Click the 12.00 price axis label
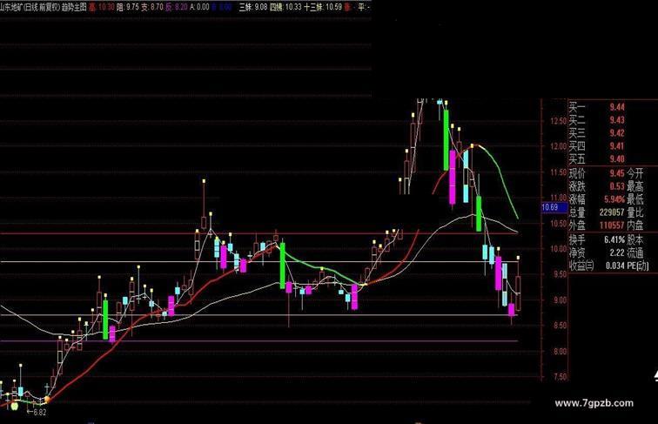The height and width of the screenshot is (424, 658). [x=559, y=147]
